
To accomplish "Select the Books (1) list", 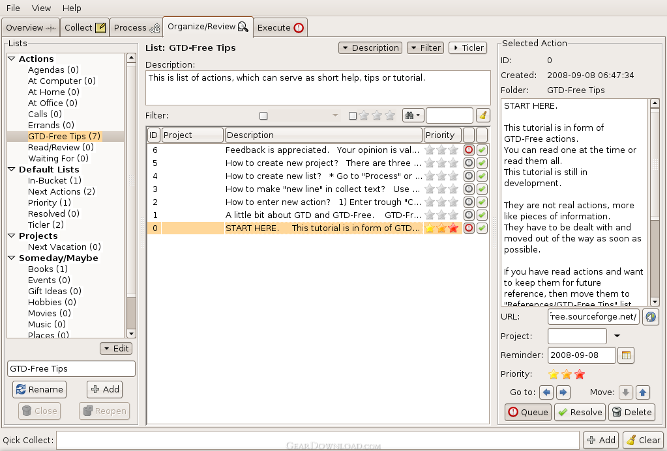I will click(x=48, y=269).
